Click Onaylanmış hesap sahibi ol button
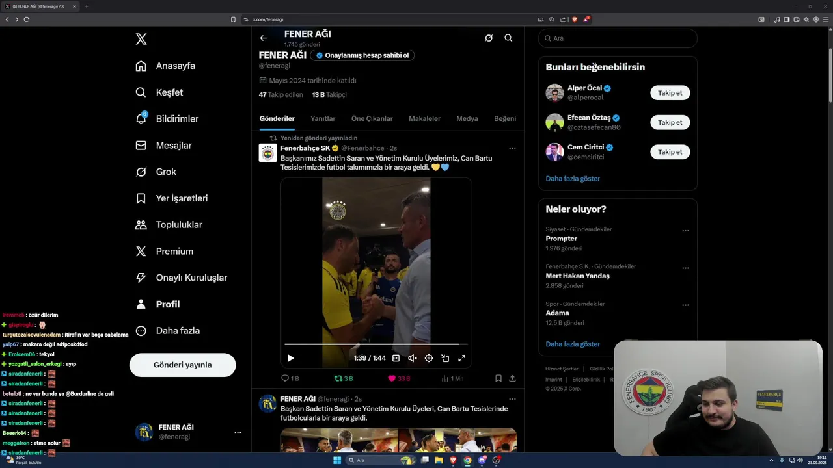This screenshot has width=833, height=468. 362,55
